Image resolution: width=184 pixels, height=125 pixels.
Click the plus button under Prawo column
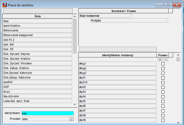click(160, 60)
